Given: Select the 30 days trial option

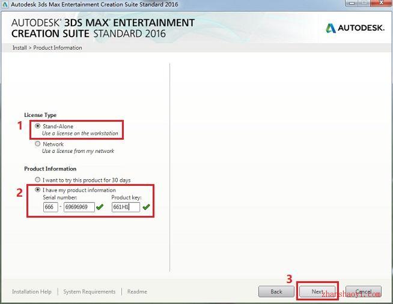Looking at the screenshot, I should pos(38,180).
